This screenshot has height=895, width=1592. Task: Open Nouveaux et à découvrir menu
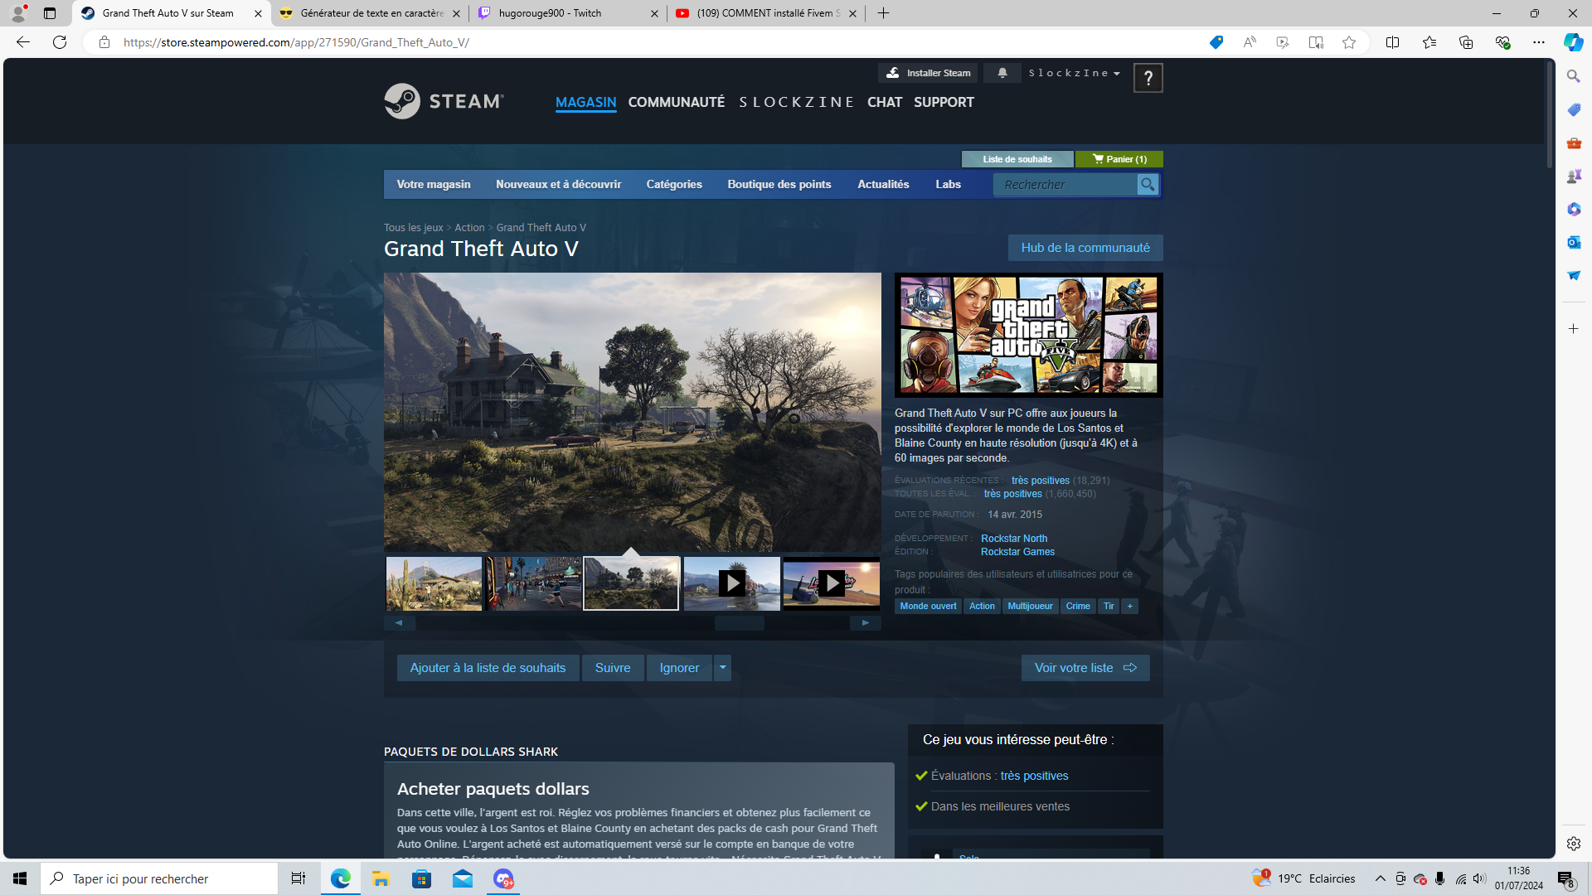pyautogui.click(x=559, y=185)
